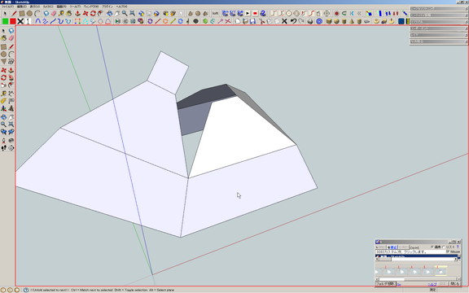Click horizontal scrollbar below the numbered thumbnails

(x=418, y=279)
